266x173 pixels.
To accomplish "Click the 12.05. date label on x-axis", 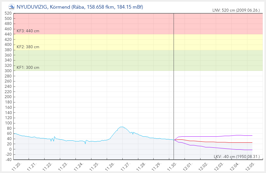I will [250, 165].
